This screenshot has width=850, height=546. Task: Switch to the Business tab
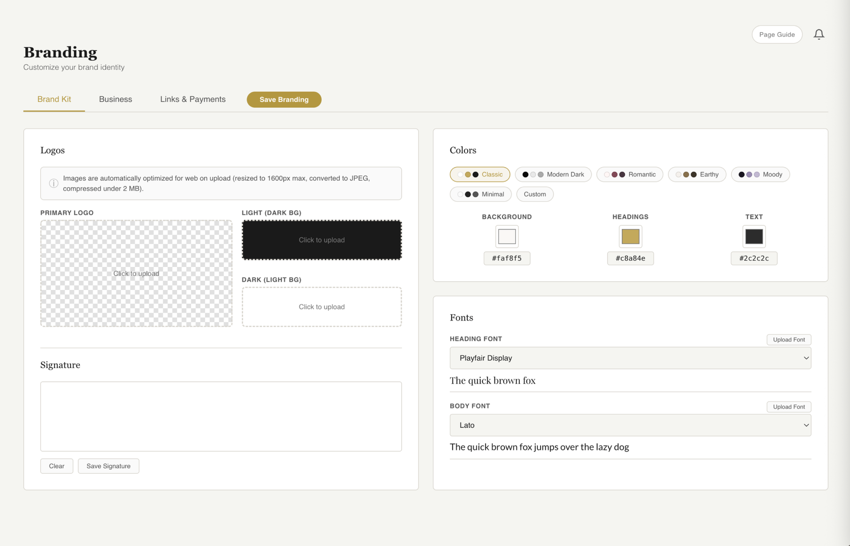pos(115,99)
